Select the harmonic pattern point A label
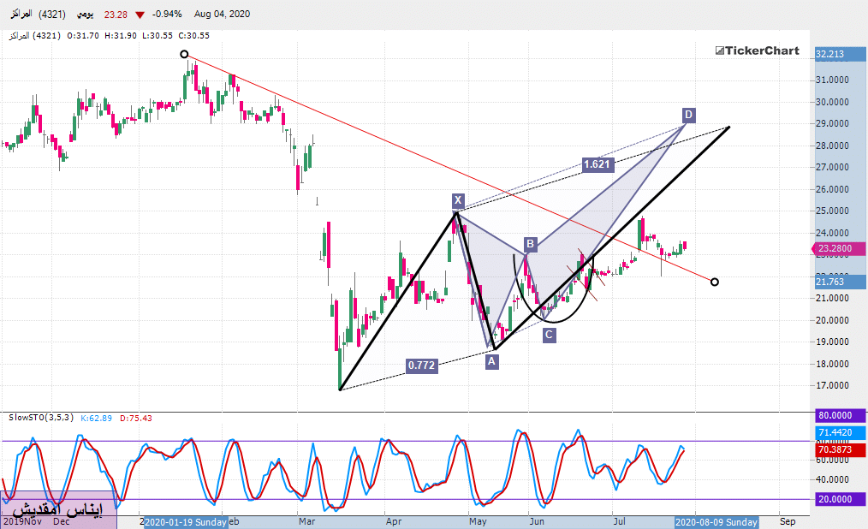This screenshot has height=529, width=868. pos(491,361)
